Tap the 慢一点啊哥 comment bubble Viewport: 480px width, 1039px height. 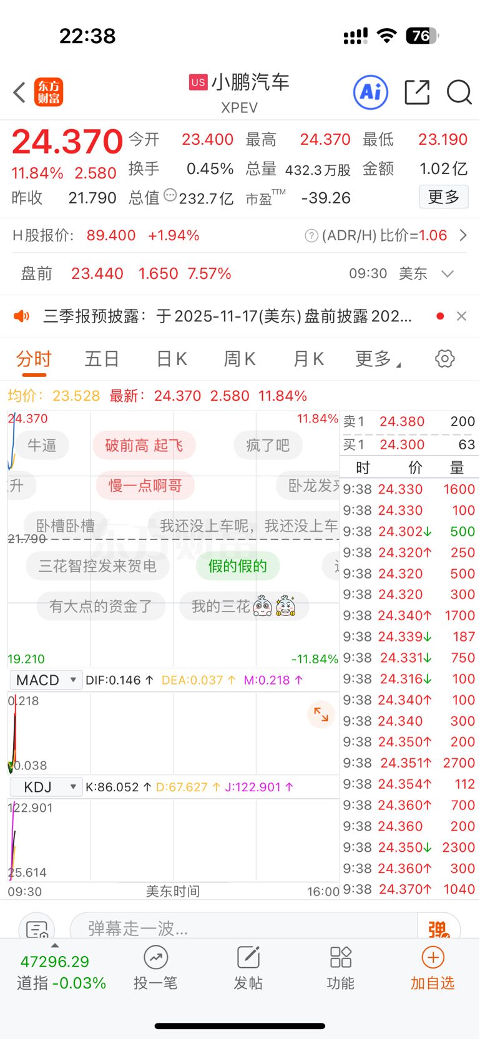(x=145, y=485)
